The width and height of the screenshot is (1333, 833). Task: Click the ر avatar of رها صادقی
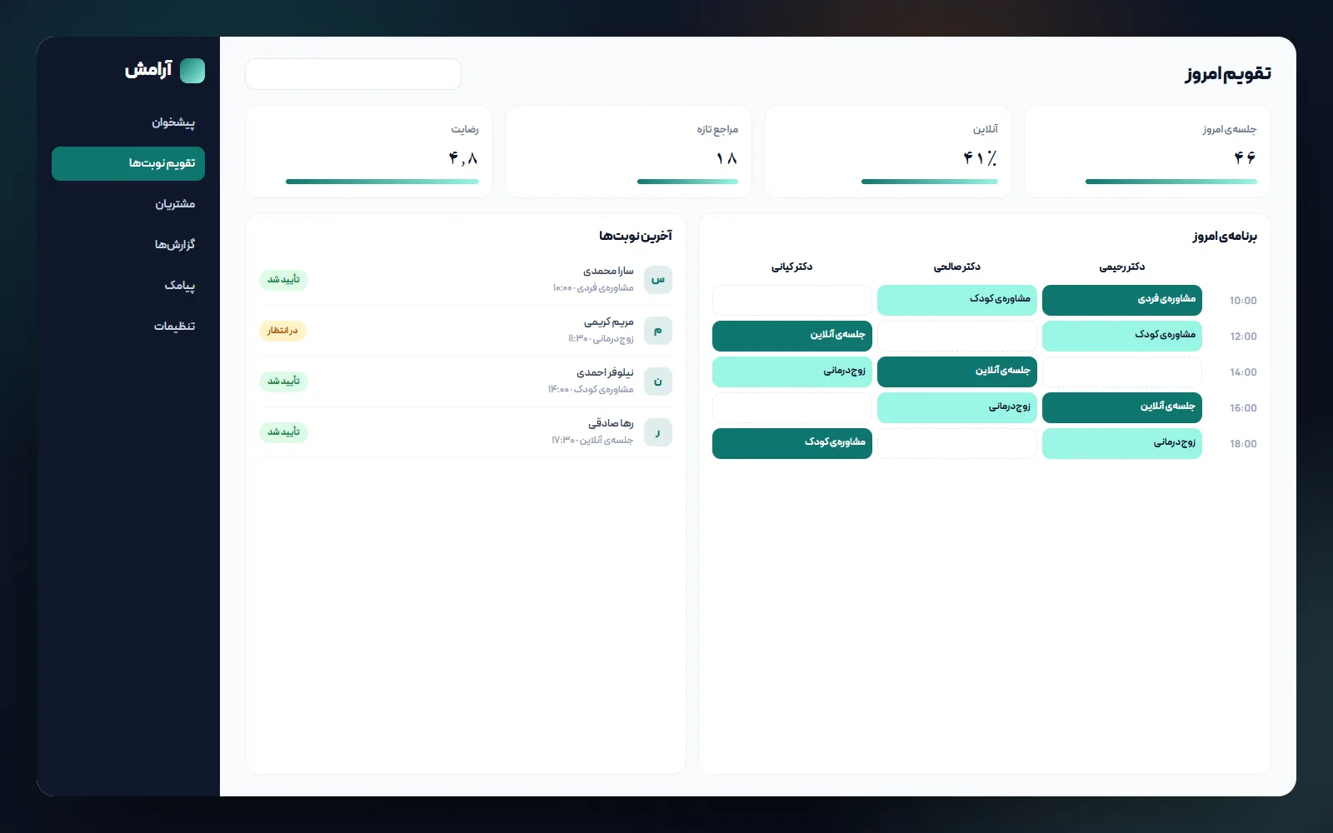pyautogui.click(x=658, y=432)
